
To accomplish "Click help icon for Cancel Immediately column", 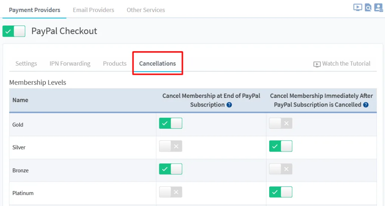I will [366, 105].
